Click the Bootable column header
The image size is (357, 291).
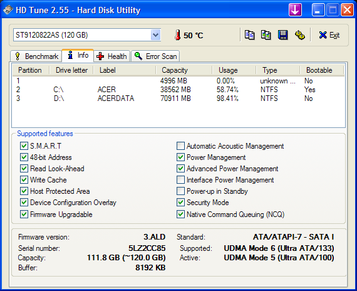pos(322,70)
